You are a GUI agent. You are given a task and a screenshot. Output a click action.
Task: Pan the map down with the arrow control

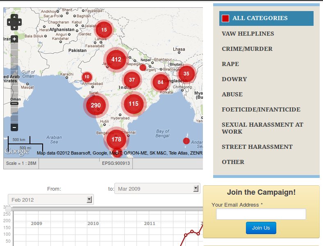14,27
